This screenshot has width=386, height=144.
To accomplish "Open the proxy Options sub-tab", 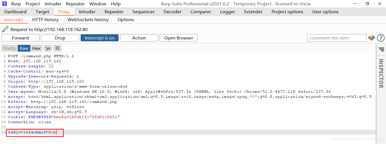I will point(125,19).
